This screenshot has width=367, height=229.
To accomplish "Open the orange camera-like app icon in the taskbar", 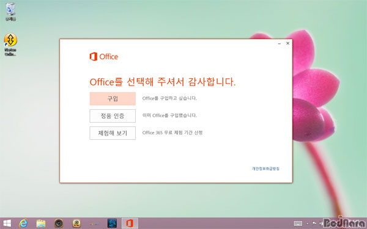I will point(76,224).
